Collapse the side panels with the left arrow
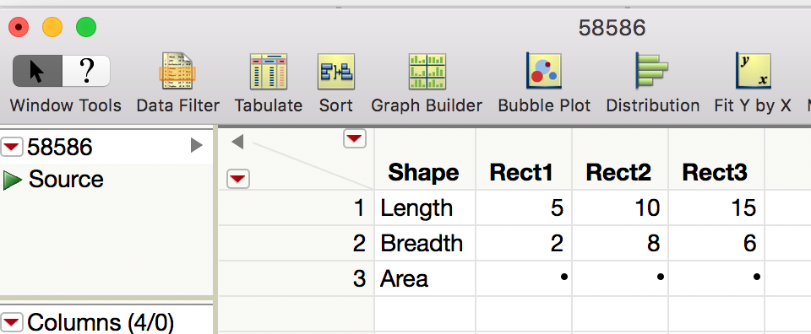811x334 pixels. coord(237,142)
